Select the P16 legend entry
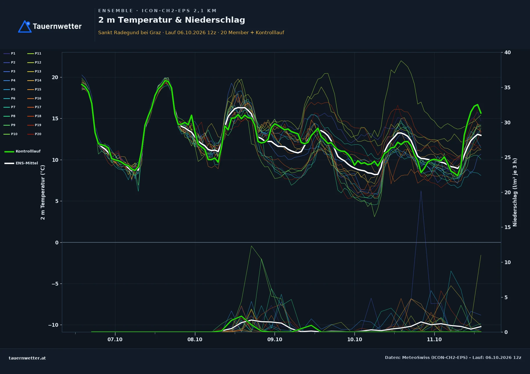Image resolution: width=530 pixels, height=374 pixels. point(34,98)
